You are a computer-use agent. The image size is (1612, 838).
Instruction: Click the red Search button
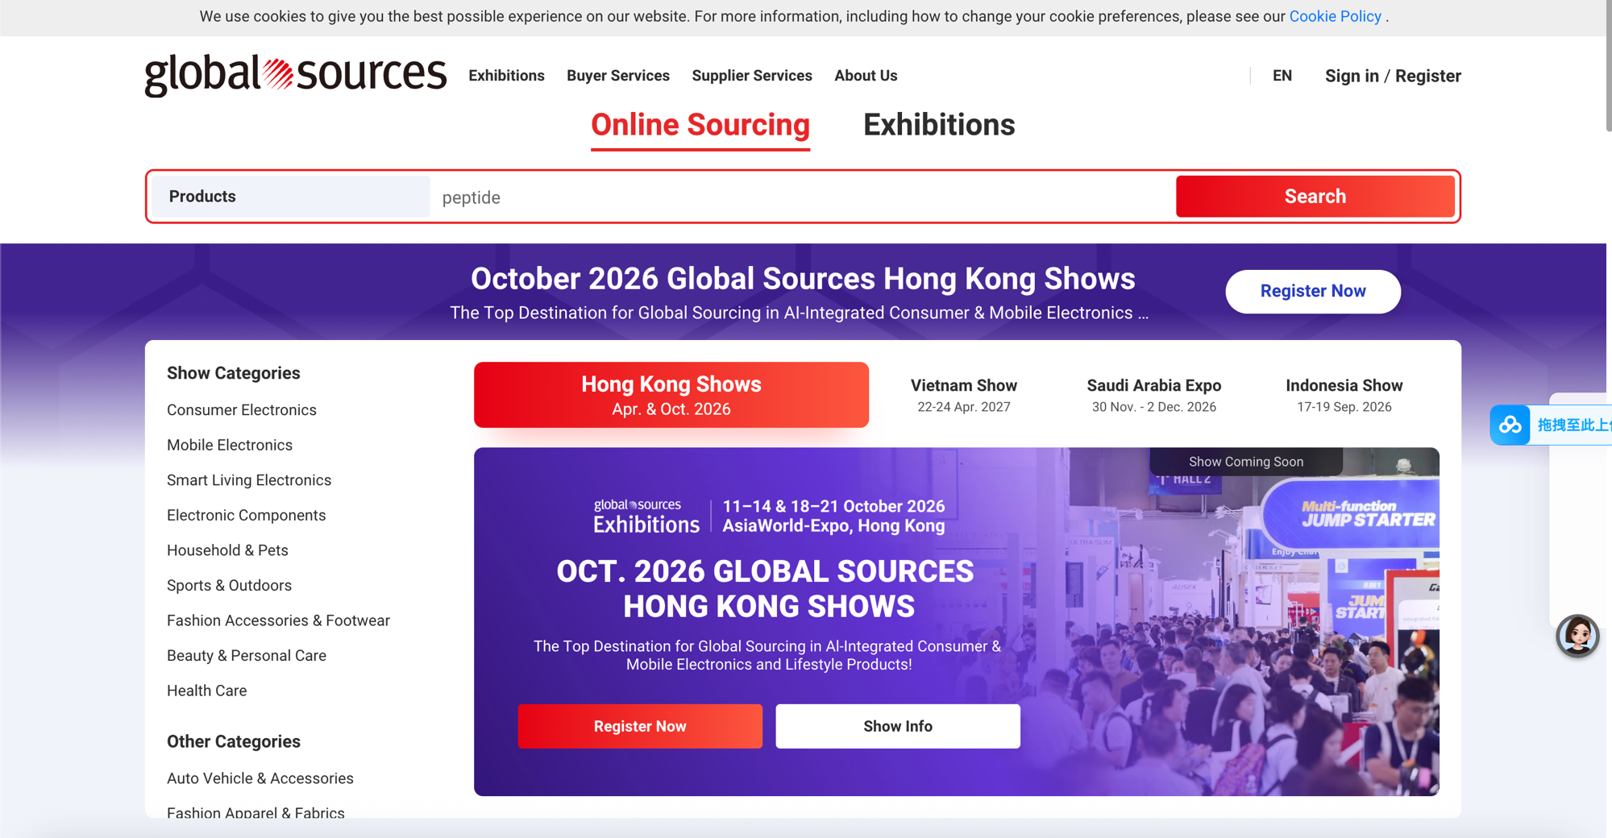point(1315,197)
